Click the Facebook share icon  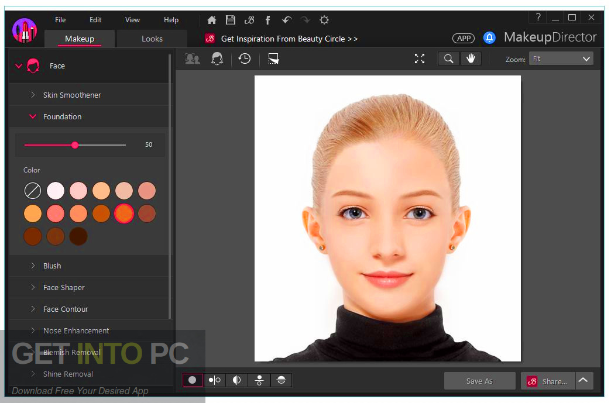click(x=267, y=20)
